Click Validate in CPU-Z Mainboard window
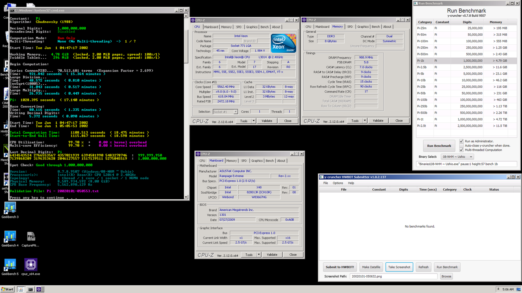 coord(272,255)
